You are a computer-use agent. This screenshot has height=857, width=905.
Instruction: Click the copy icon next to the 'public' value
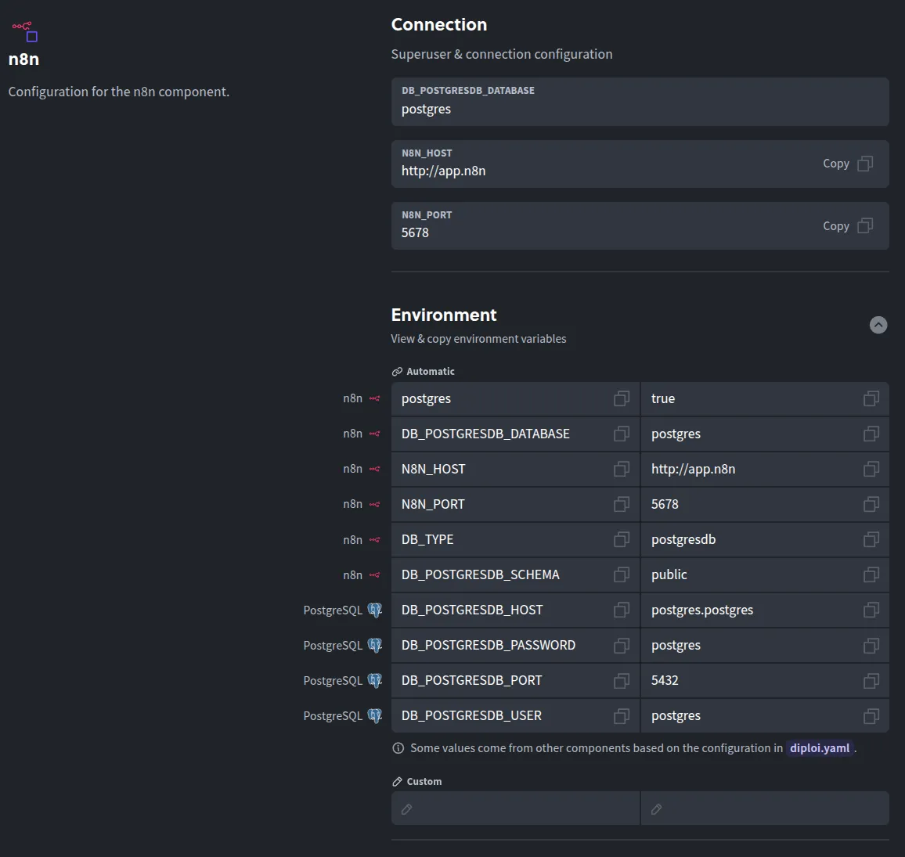pos(871,574)
